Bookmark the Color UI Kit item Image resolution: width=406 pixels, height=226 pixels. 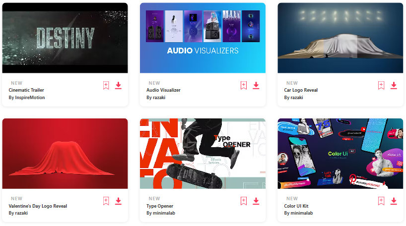pyautogui.click(x=381, y=201)
